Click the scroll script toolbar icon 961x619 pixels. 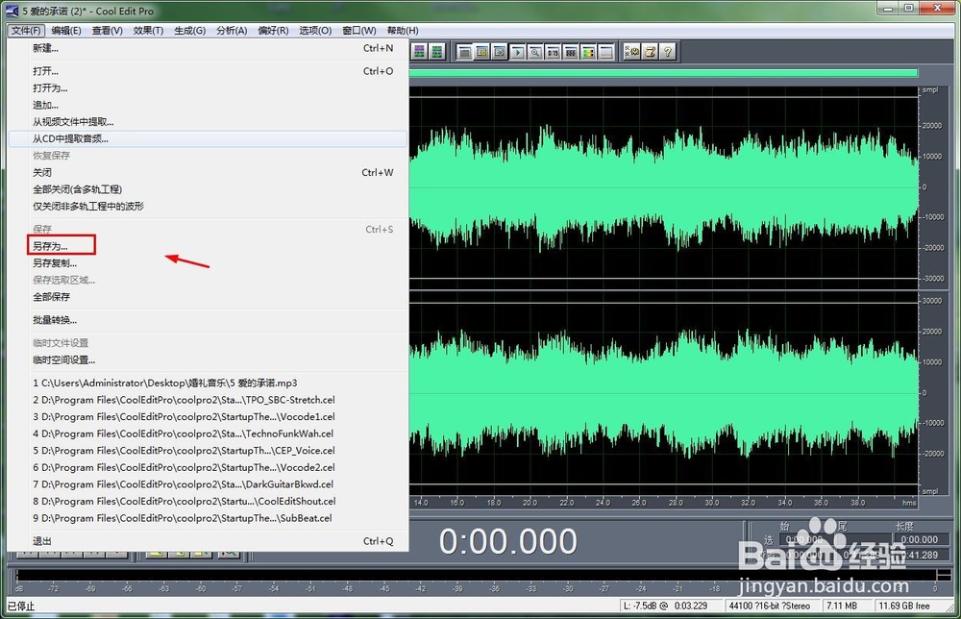[651, 52]
